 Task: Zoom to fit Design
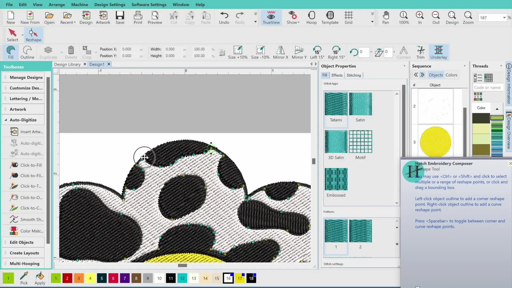[x=452, y=18]
